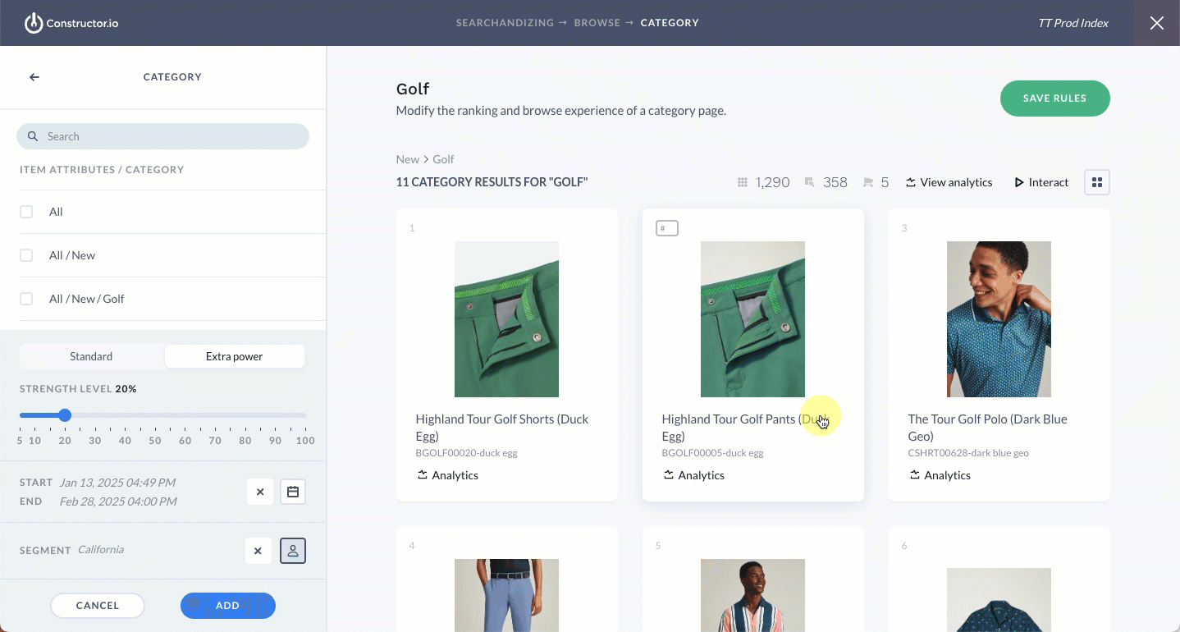Check the 'All / New' checkbox
The width and height of the screenshot is (1180, 632).
click(x=26, y=255)
